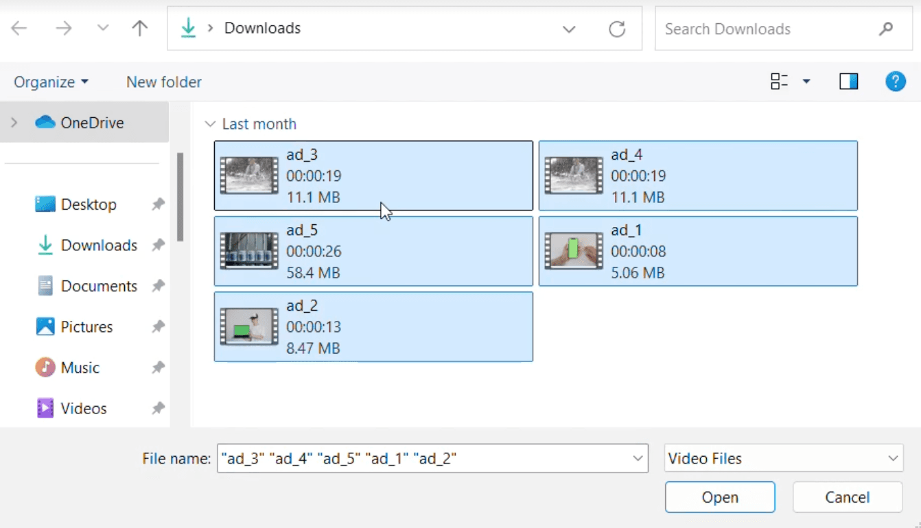
Task: Click the Cancel button
Action: tap(848, 497)
